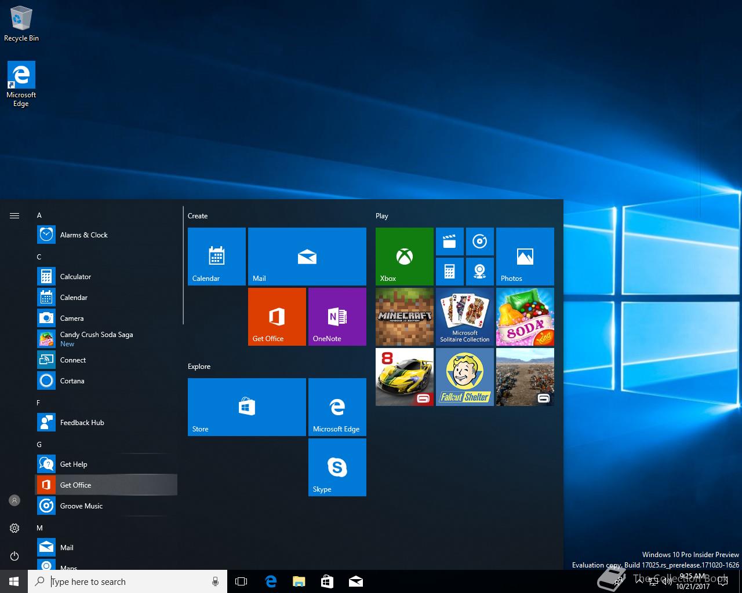Open the Connect app
This screenshot has height=593, width=742.
coord(106,360)
